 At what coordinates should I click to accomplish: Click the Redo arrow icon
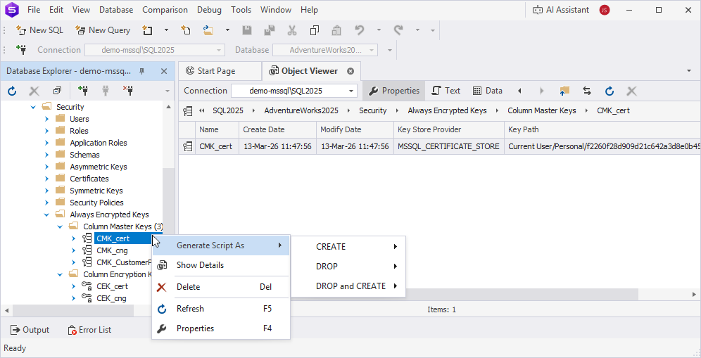398,30
